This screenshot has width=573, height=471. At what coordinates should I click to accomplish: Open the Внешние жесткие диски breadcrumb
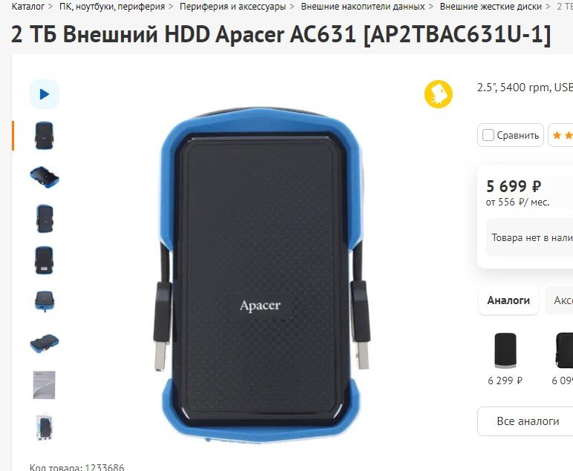[491, 6]
